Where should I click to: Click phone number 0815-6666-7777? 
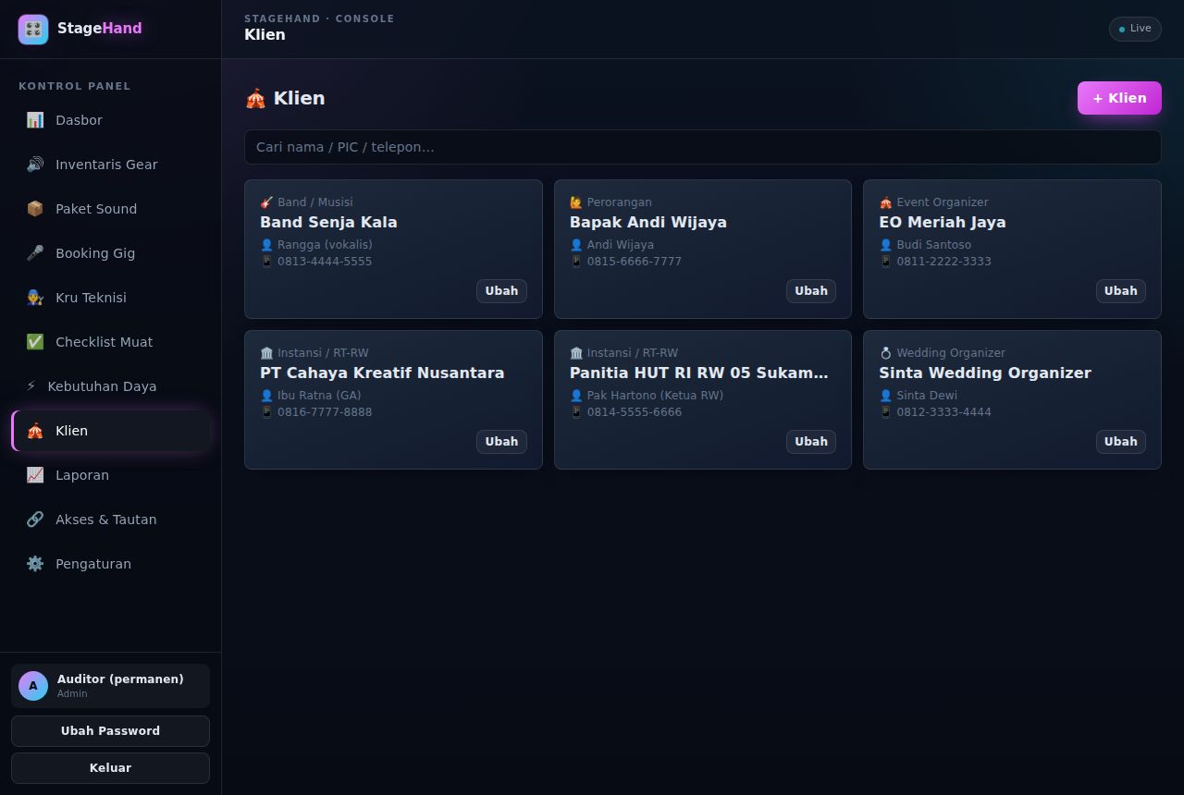point(634,262)
